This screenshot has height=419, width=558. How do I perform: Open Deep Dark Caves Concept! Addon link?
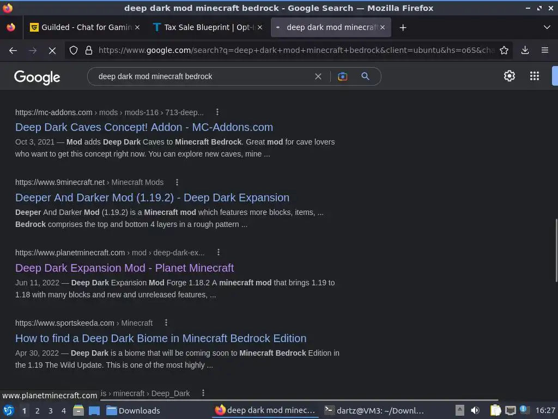pyautogui.click(x=144, y=127)
